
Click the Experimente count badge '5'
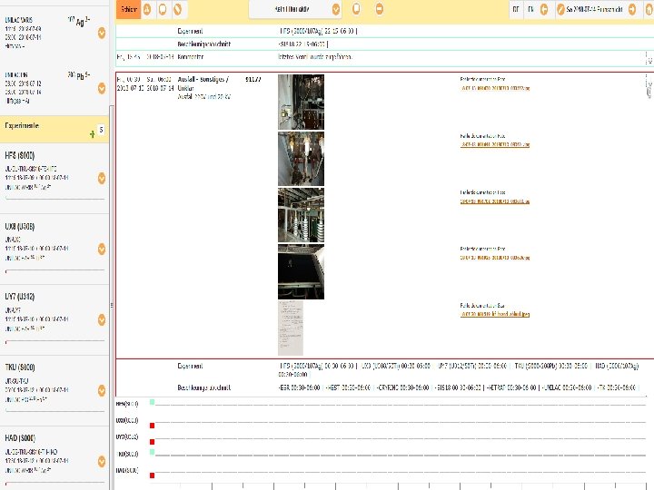coord(101,130)
